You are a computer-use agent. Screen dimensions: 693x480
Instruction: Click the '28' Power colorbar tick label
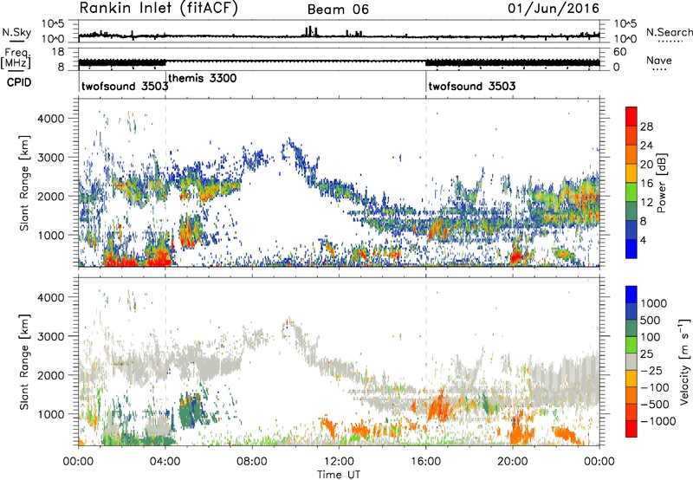646,126
